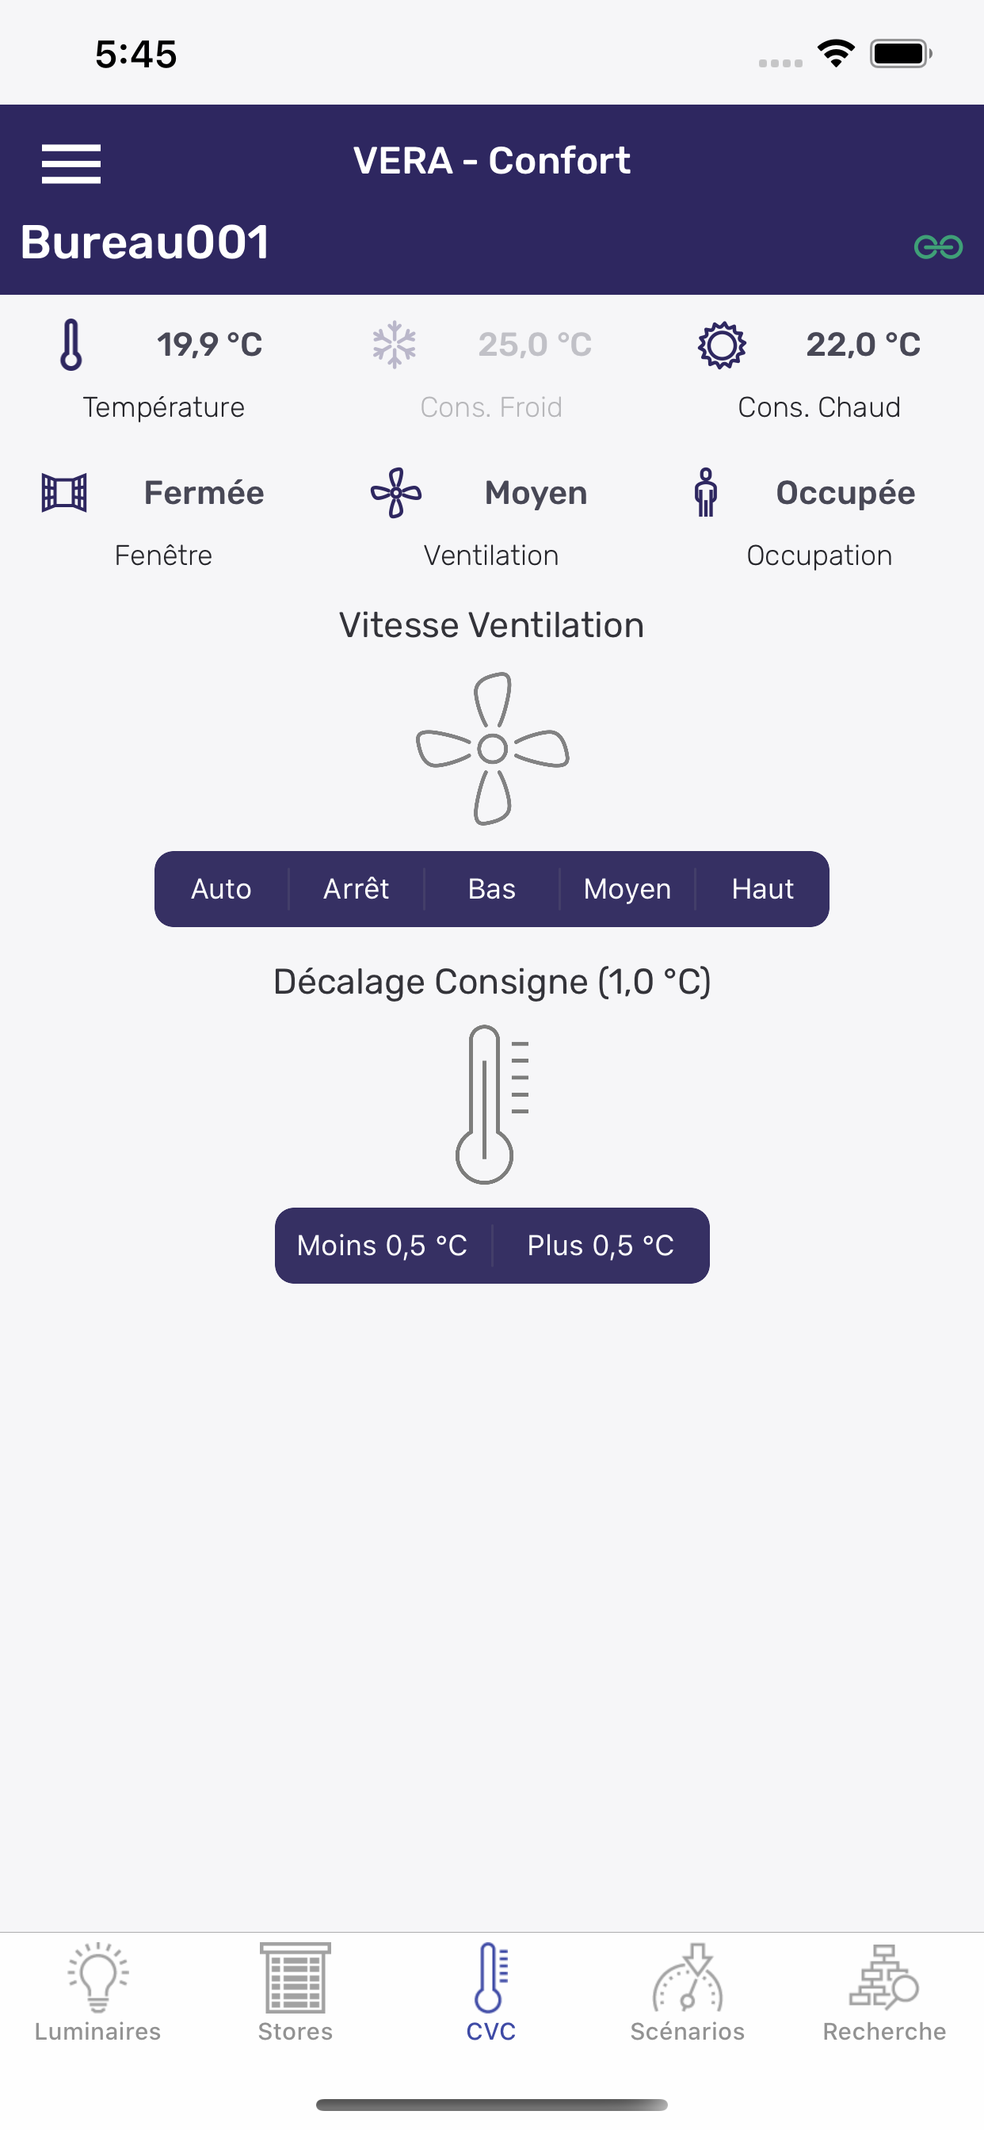The image size is (984, 2130).
Task: Open the hamburger menu
Action: [x=71, y=163]
